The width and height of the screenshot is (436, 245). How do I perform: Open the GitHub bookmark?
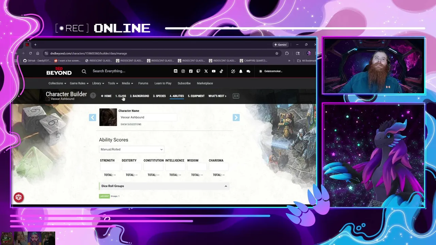[37, 61]
